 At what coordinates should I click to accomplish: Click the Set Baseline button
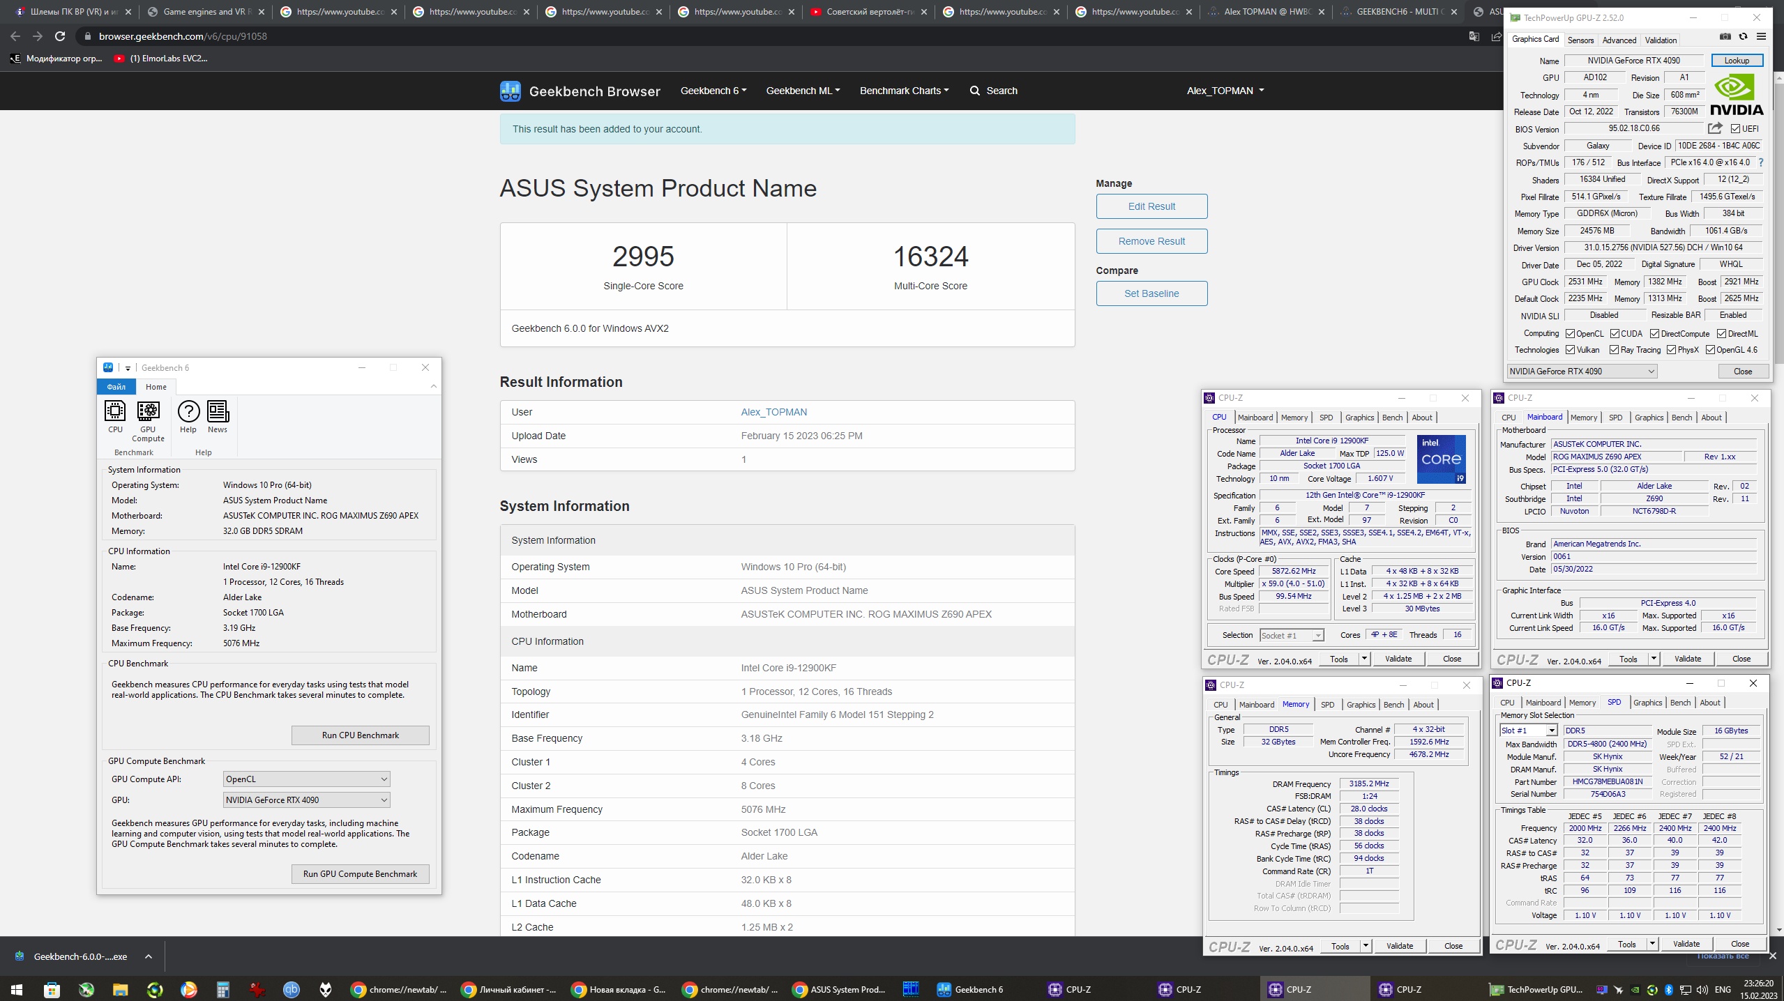click(x=1151, y=293)
